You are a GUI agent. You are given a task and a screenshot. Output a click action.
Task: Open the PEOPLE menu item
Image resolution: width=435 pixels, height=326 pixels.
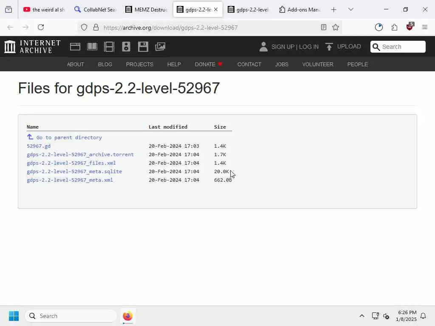click(358, 65)
